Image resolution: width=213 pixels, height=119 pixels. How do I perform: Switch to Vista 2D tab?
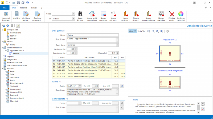coord(132,31)
